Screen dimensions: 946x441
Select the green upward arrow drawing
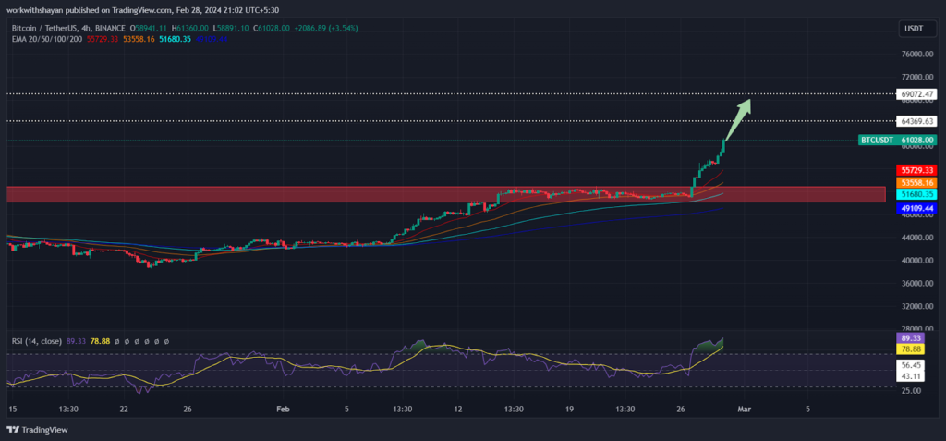pyautogui.click(x=738, y=118)
